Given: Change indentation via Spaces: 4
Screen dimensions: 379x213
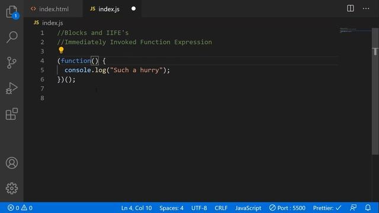Looking at the screenshot, I should [x=171, y=208].
